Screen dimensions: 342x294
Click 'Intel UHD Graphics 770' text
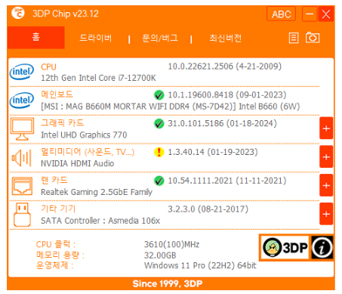coord(84,135)
